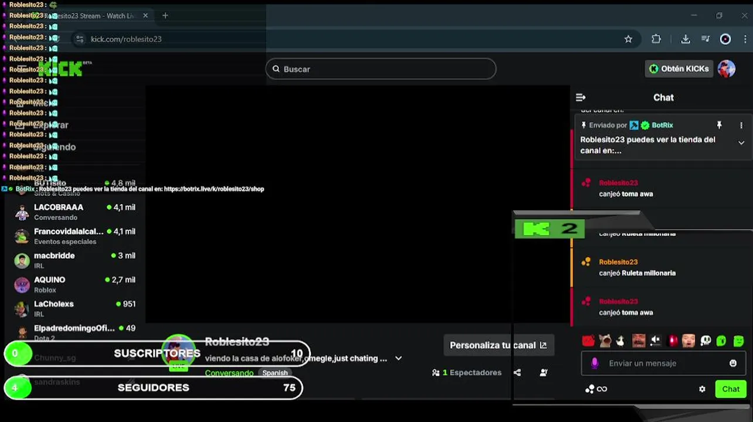
Task: Click the moderator user icon beside share
Action: point(544,373)
